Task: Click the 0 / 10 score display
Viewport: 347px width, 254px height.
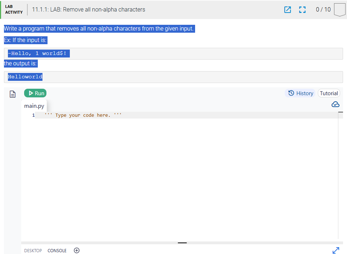Action: (x=323, y=10)
